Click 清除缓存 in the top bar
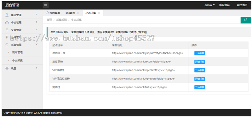The height and width of the screenshot is (117, 252). point(224,5)
